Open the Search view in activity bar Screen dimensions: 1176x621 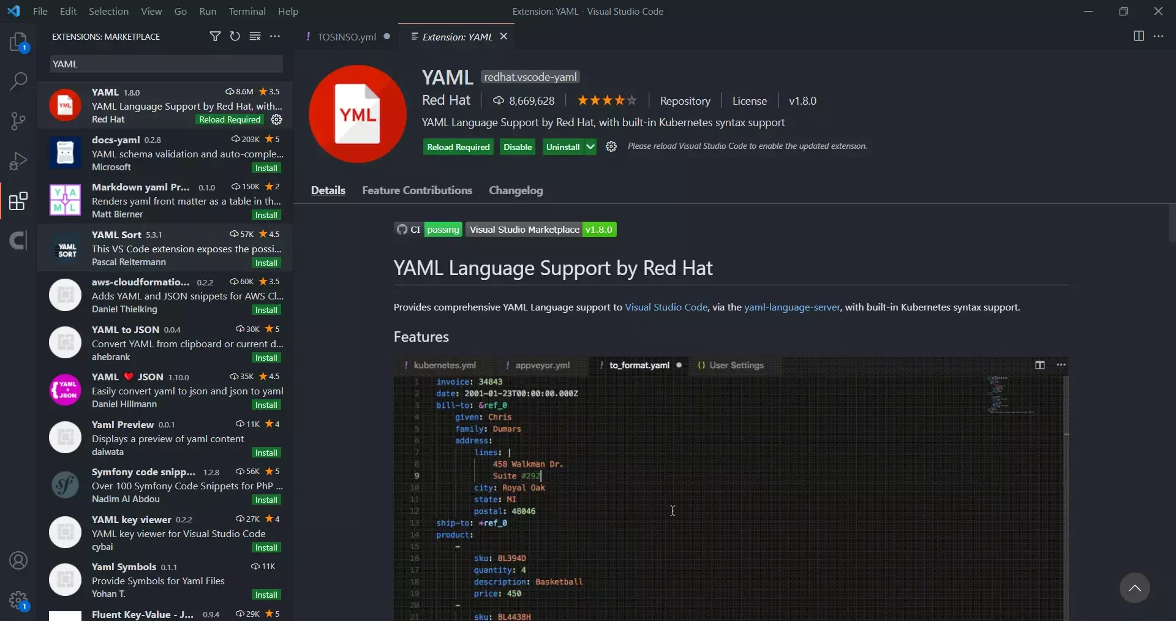(18, 81)
